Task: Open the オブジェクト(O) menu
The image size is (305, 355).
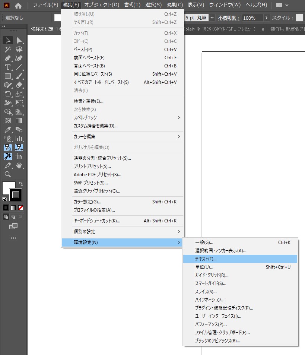Action: [102, 5]
